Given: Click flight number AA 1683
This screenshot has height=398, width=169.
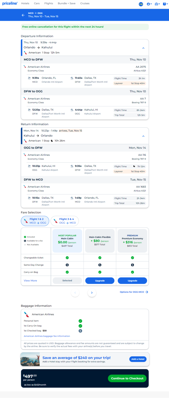Looking at the screenshot, I should click(141, 187).
